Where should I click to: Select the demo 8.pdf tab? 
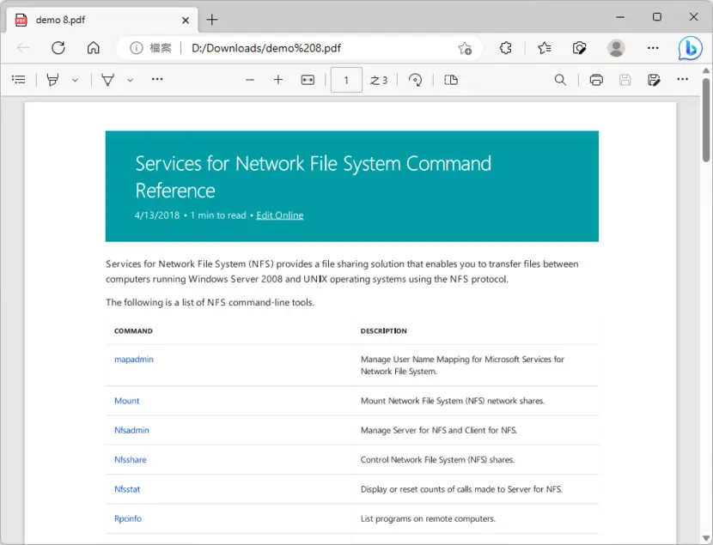[102, 20]
